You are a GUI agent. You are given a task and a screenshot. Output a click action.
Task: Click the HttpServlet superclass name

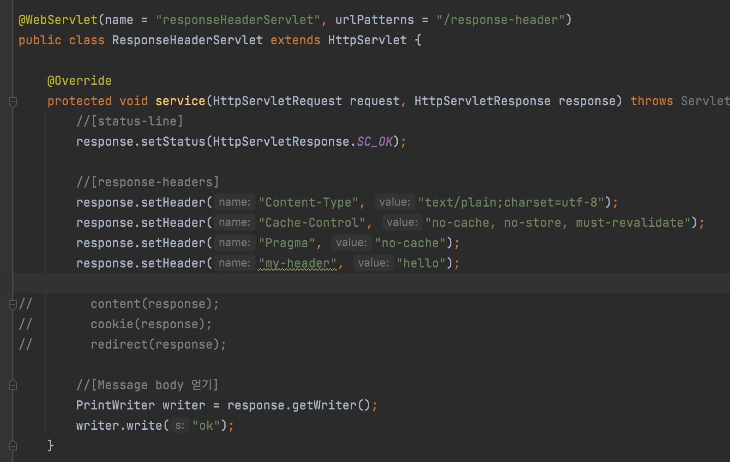pos(367,40)
